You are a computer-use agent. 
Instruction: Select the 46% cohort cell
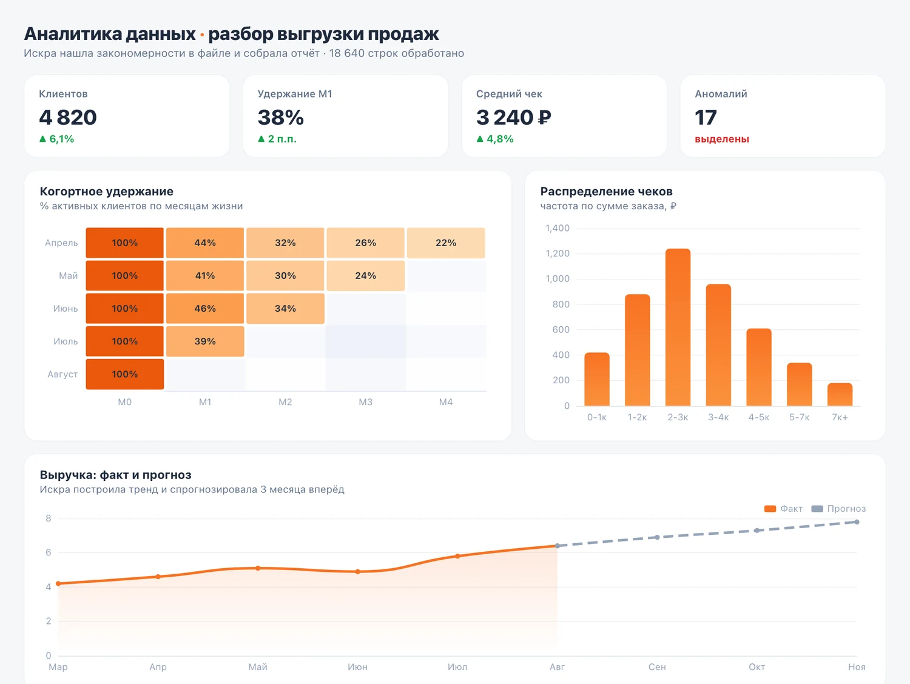pyautogui.click(x=205, y=309)
